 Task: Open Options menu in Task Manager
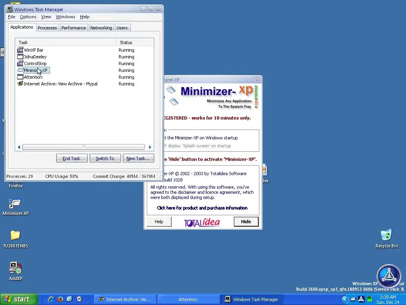pyautogui.click(x=28, y=17)
